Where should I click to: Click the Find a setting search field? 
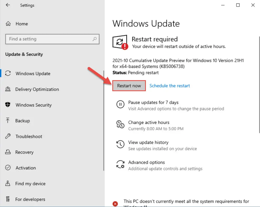(52, 39)
